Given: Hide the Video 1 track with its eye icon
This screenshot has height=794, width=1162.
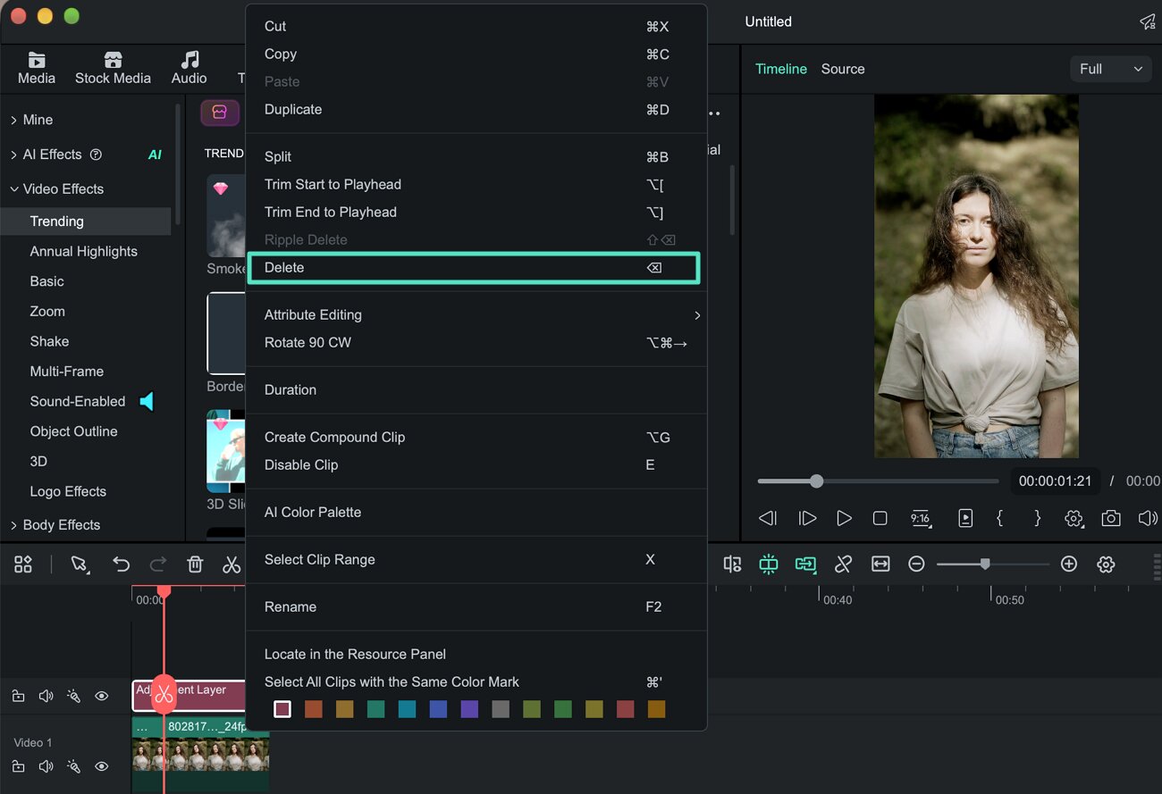Looking at the screenshot, I should click(102, 766).
